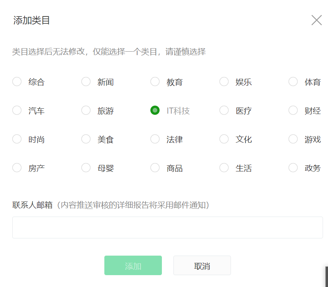This screenshot has height=287, width=328.
Task: Select the 时尚 category option
Action: pyautogui.click(x=17, y=139)
